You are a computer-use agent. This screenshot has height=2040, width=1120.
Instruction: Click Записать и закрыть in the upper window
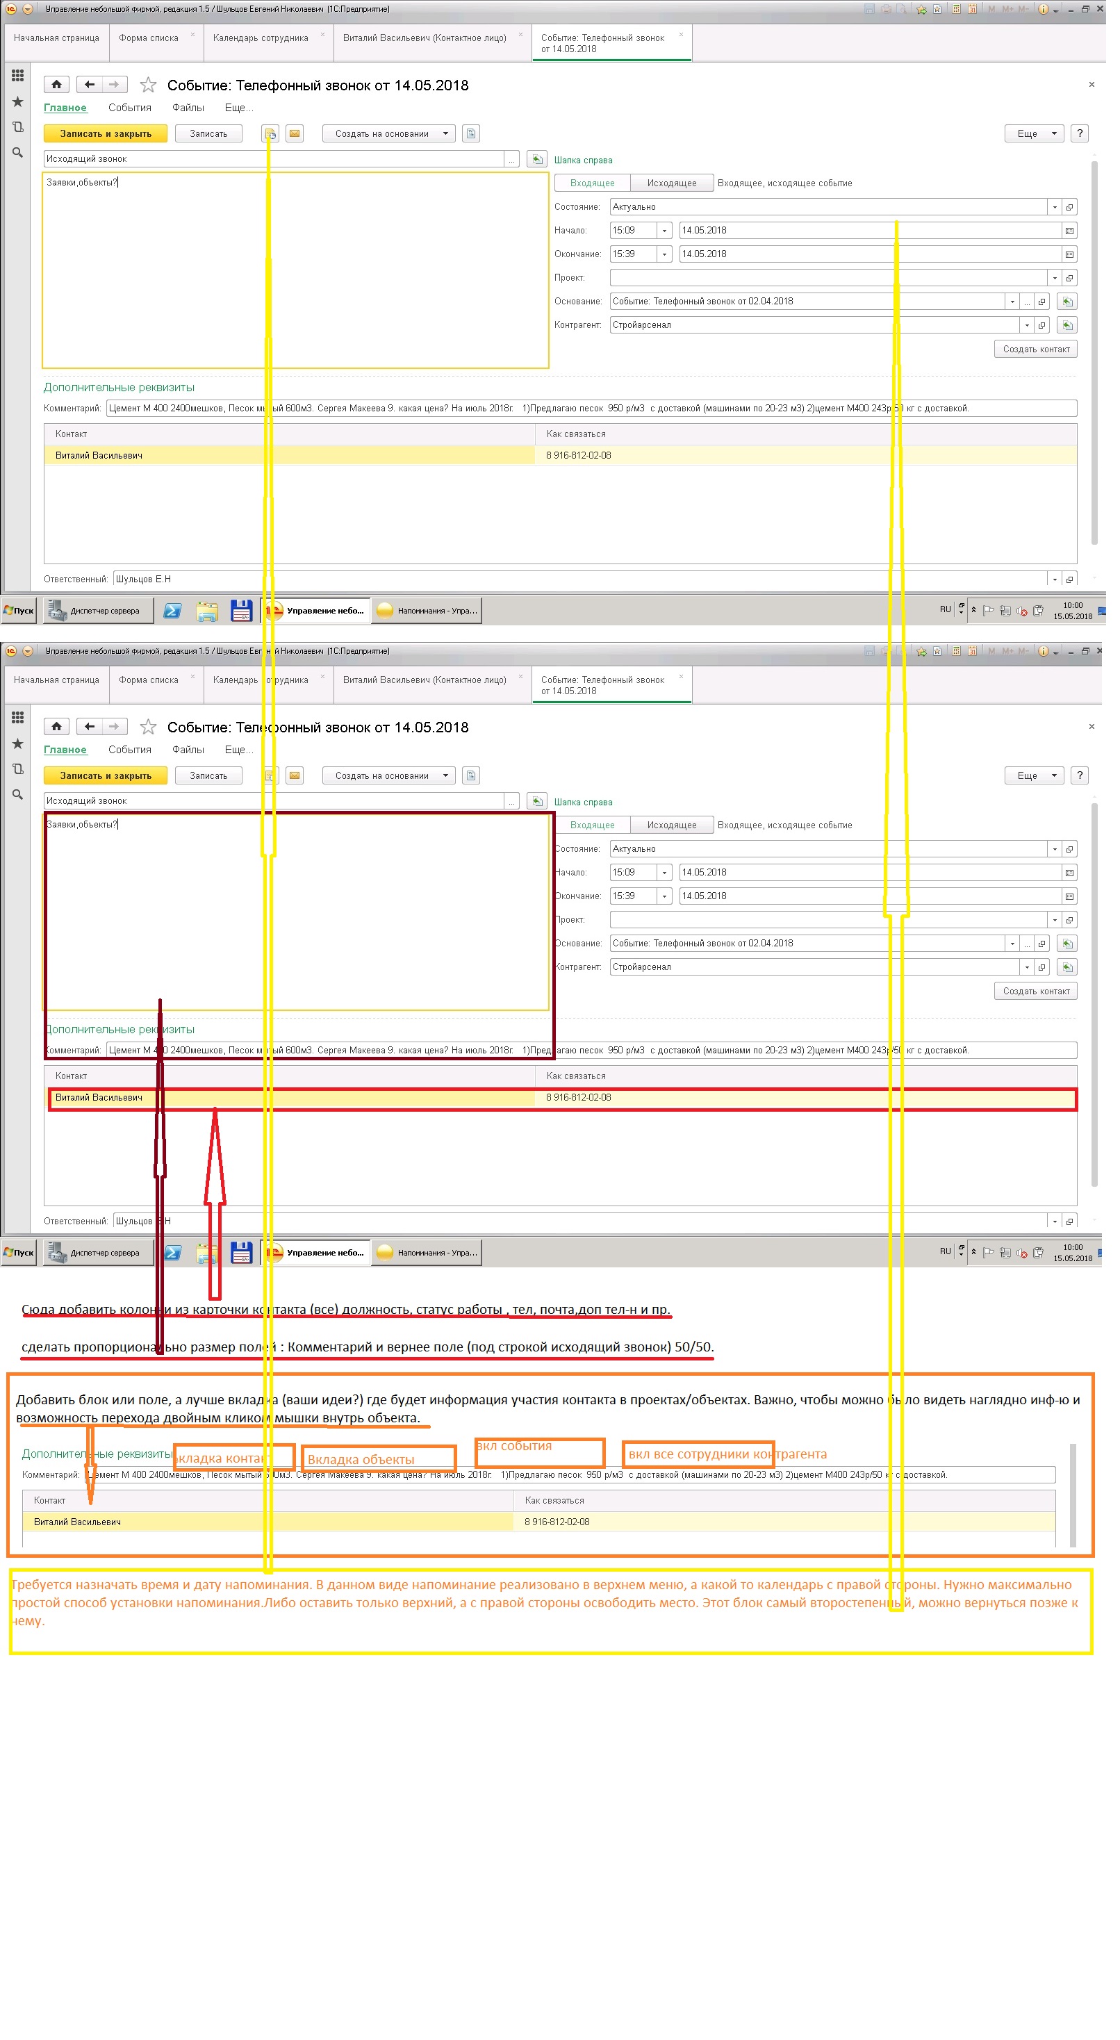click(106, 134)
